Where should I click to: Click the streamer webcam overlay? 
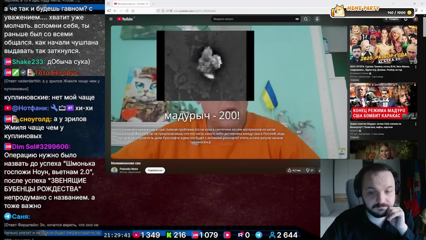pyautogui.click(x=373, y=200)
